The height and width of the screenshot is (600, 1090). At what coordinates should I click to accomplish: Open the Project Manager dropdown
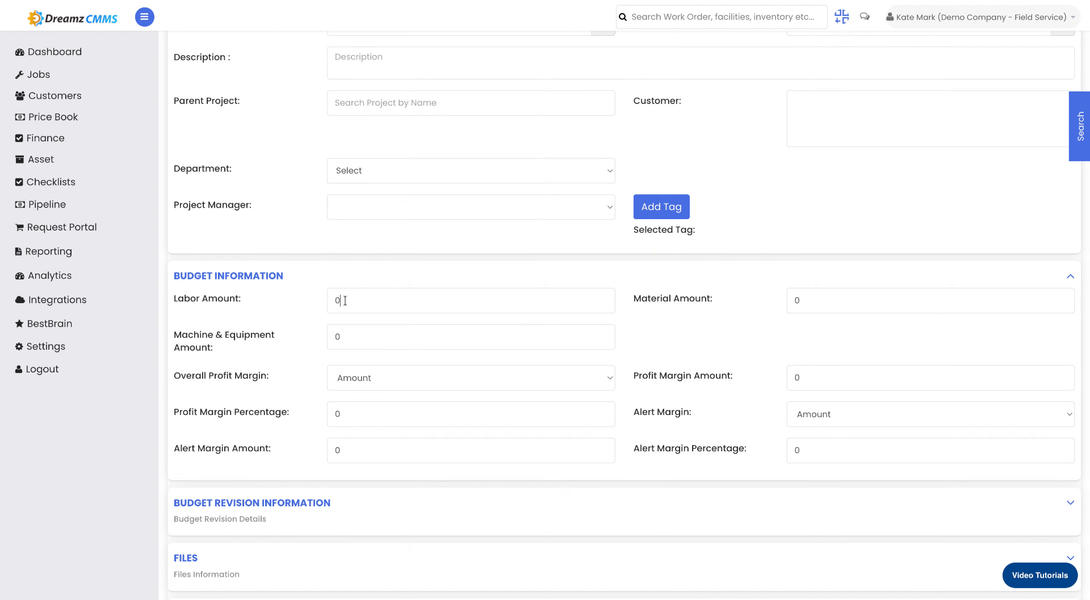point(471,207)
